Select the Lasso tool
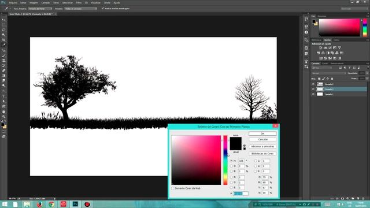Image resolution: width=370 pixels, height=208 pixels. point(3,29)
